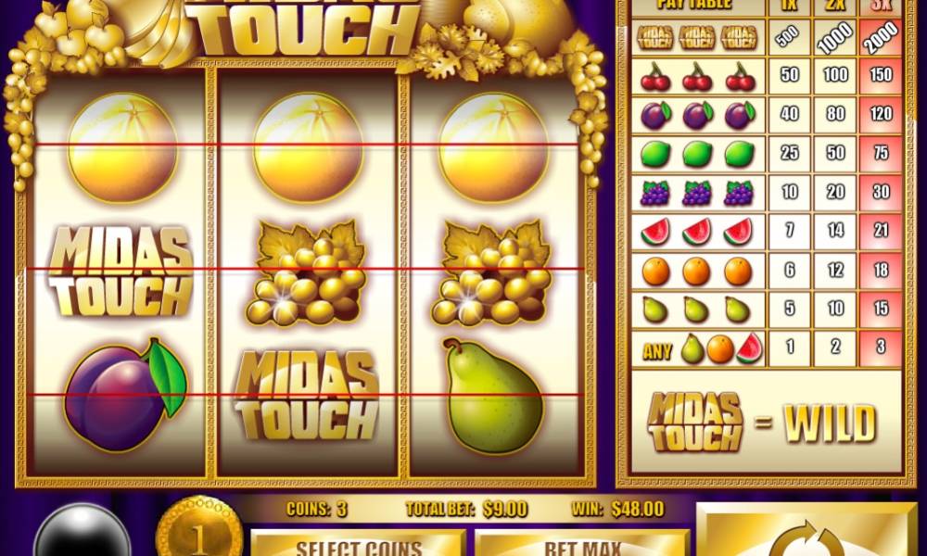Click the ANY fruit combination paytable row
The width and height of the screenshot is (927, 556).
coord(767,348)
